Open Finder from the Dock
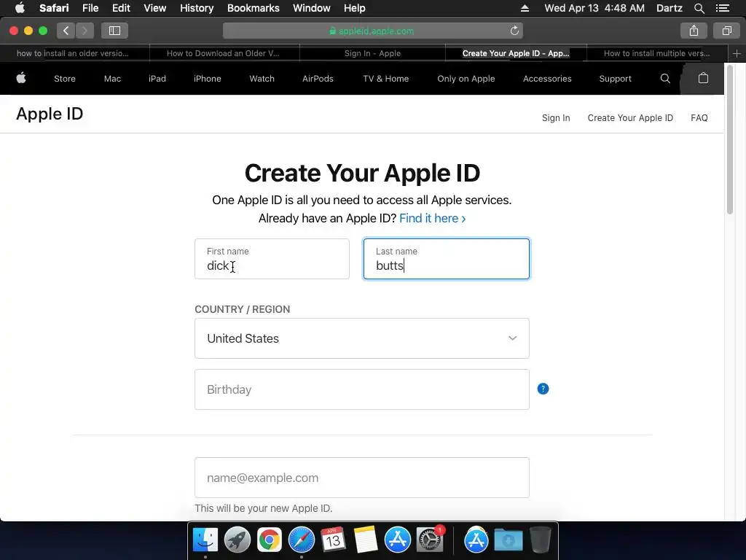746x560 pixels. [205, 540]
